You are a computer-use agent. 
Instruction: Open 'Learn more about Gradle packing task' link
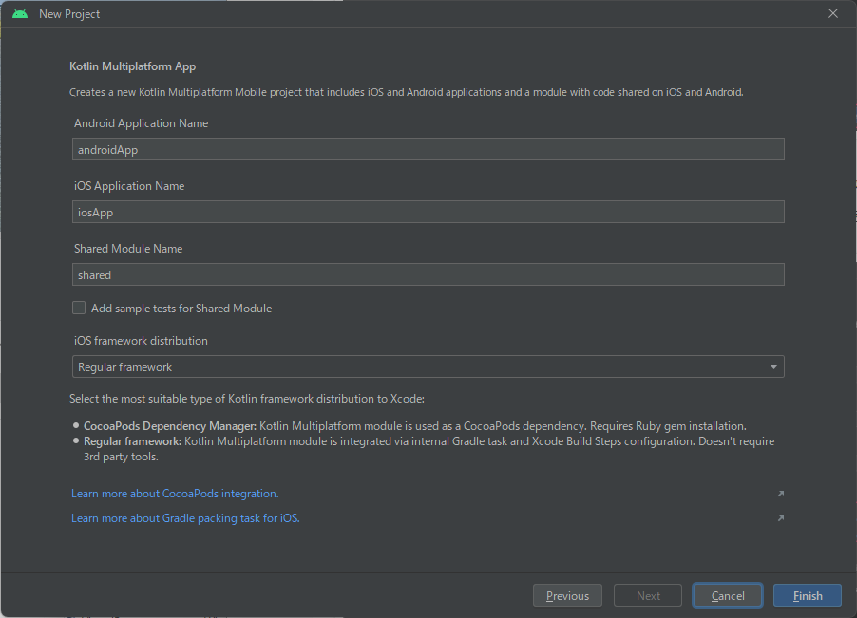pyautogui.click(x=185, y=518)
